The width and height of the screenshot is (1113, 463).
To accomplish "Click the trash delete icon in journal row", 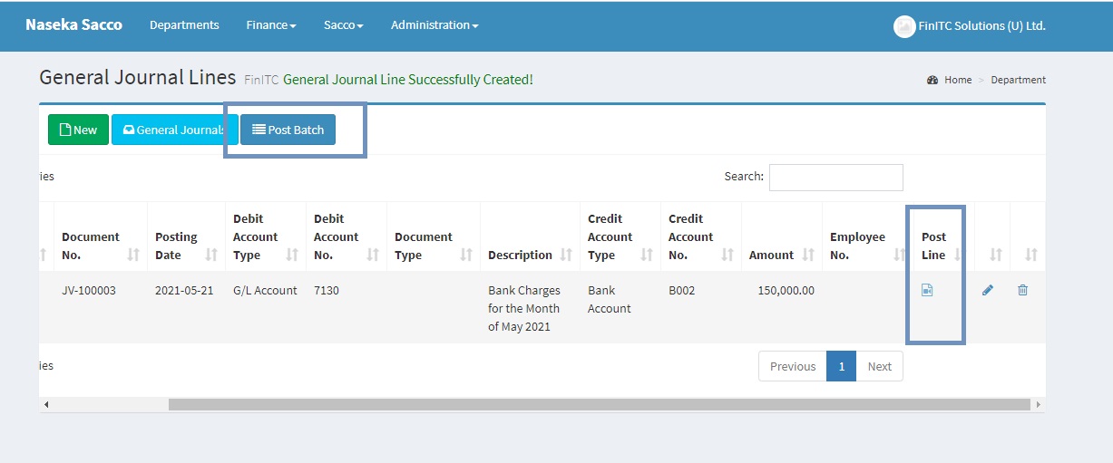I will (x=1022, y=290).
